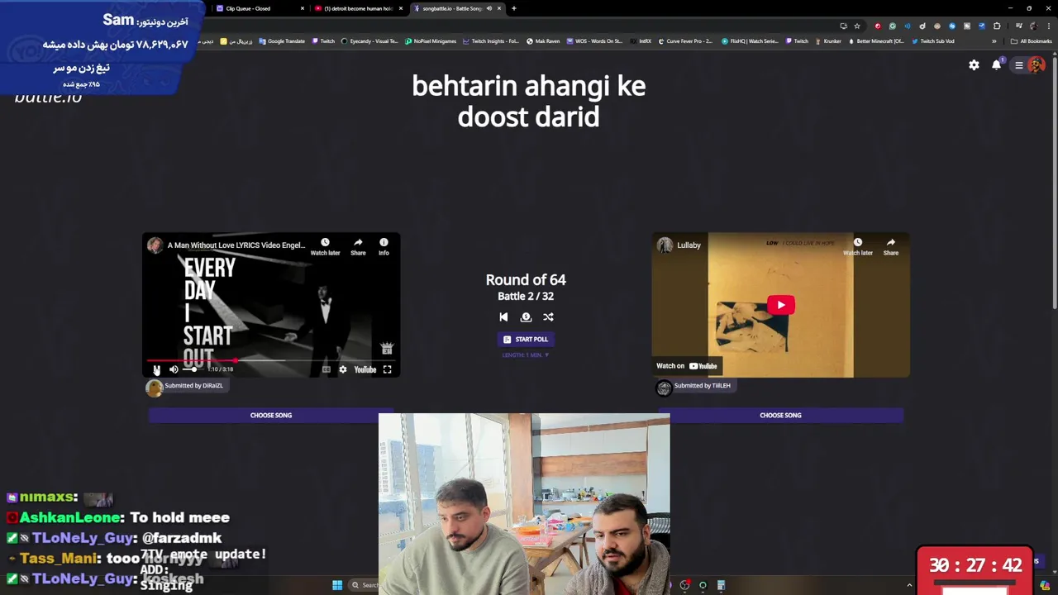Viewport: 1058px width, 595px height.
Task: Open Lullaby via Watch on YouTube
Action: [687, 365]
